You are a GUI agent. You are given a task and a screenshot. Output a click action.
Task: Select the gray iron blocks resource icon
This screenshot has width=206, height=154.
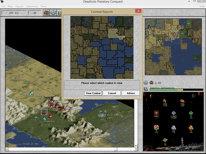(174, 113)
